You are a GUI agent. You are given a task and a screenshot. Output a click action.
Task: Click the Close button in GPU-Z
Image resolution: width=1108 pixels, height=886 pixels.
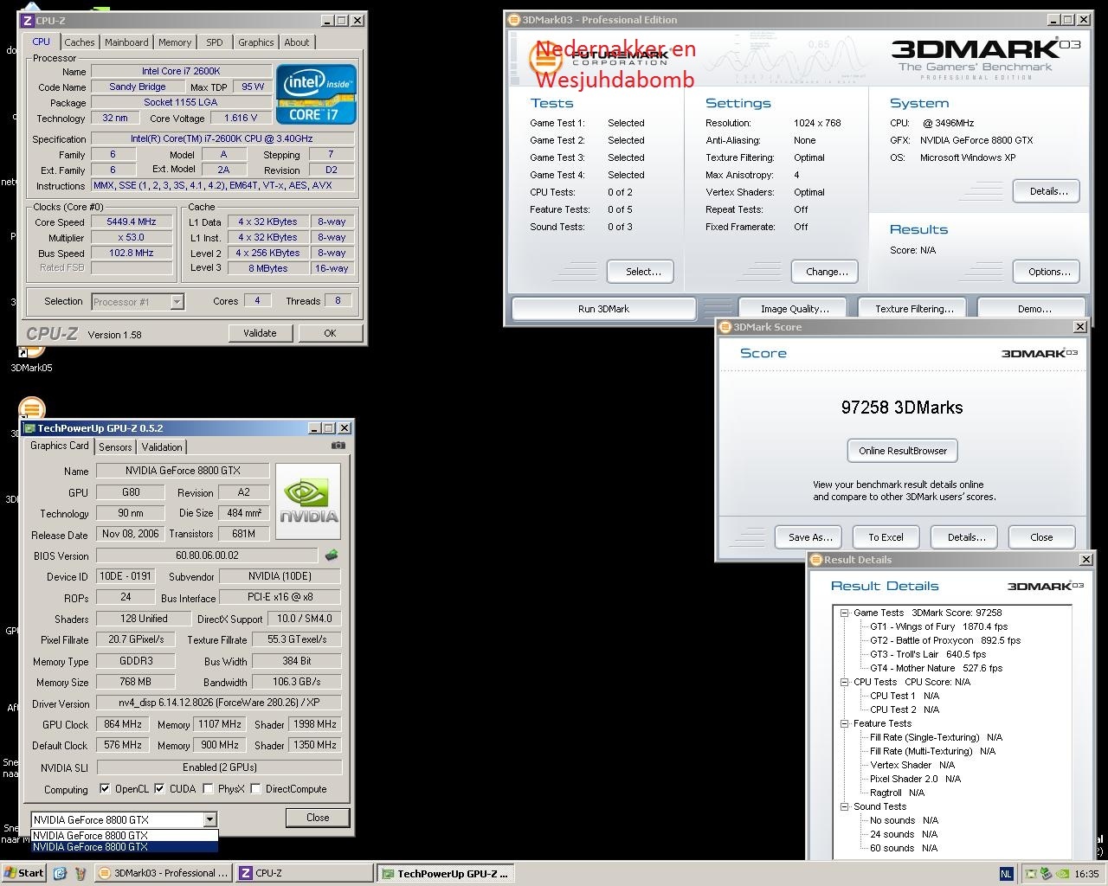[318, 818]
